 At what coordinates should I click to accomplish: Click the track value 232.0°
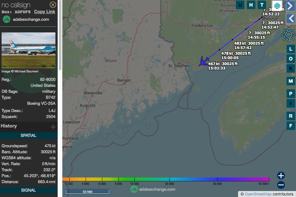(x=49, y=170)
